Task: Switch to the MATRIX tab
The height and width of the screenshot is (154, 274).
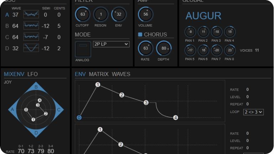Action: pyautogui.click(x=99, y=74)
